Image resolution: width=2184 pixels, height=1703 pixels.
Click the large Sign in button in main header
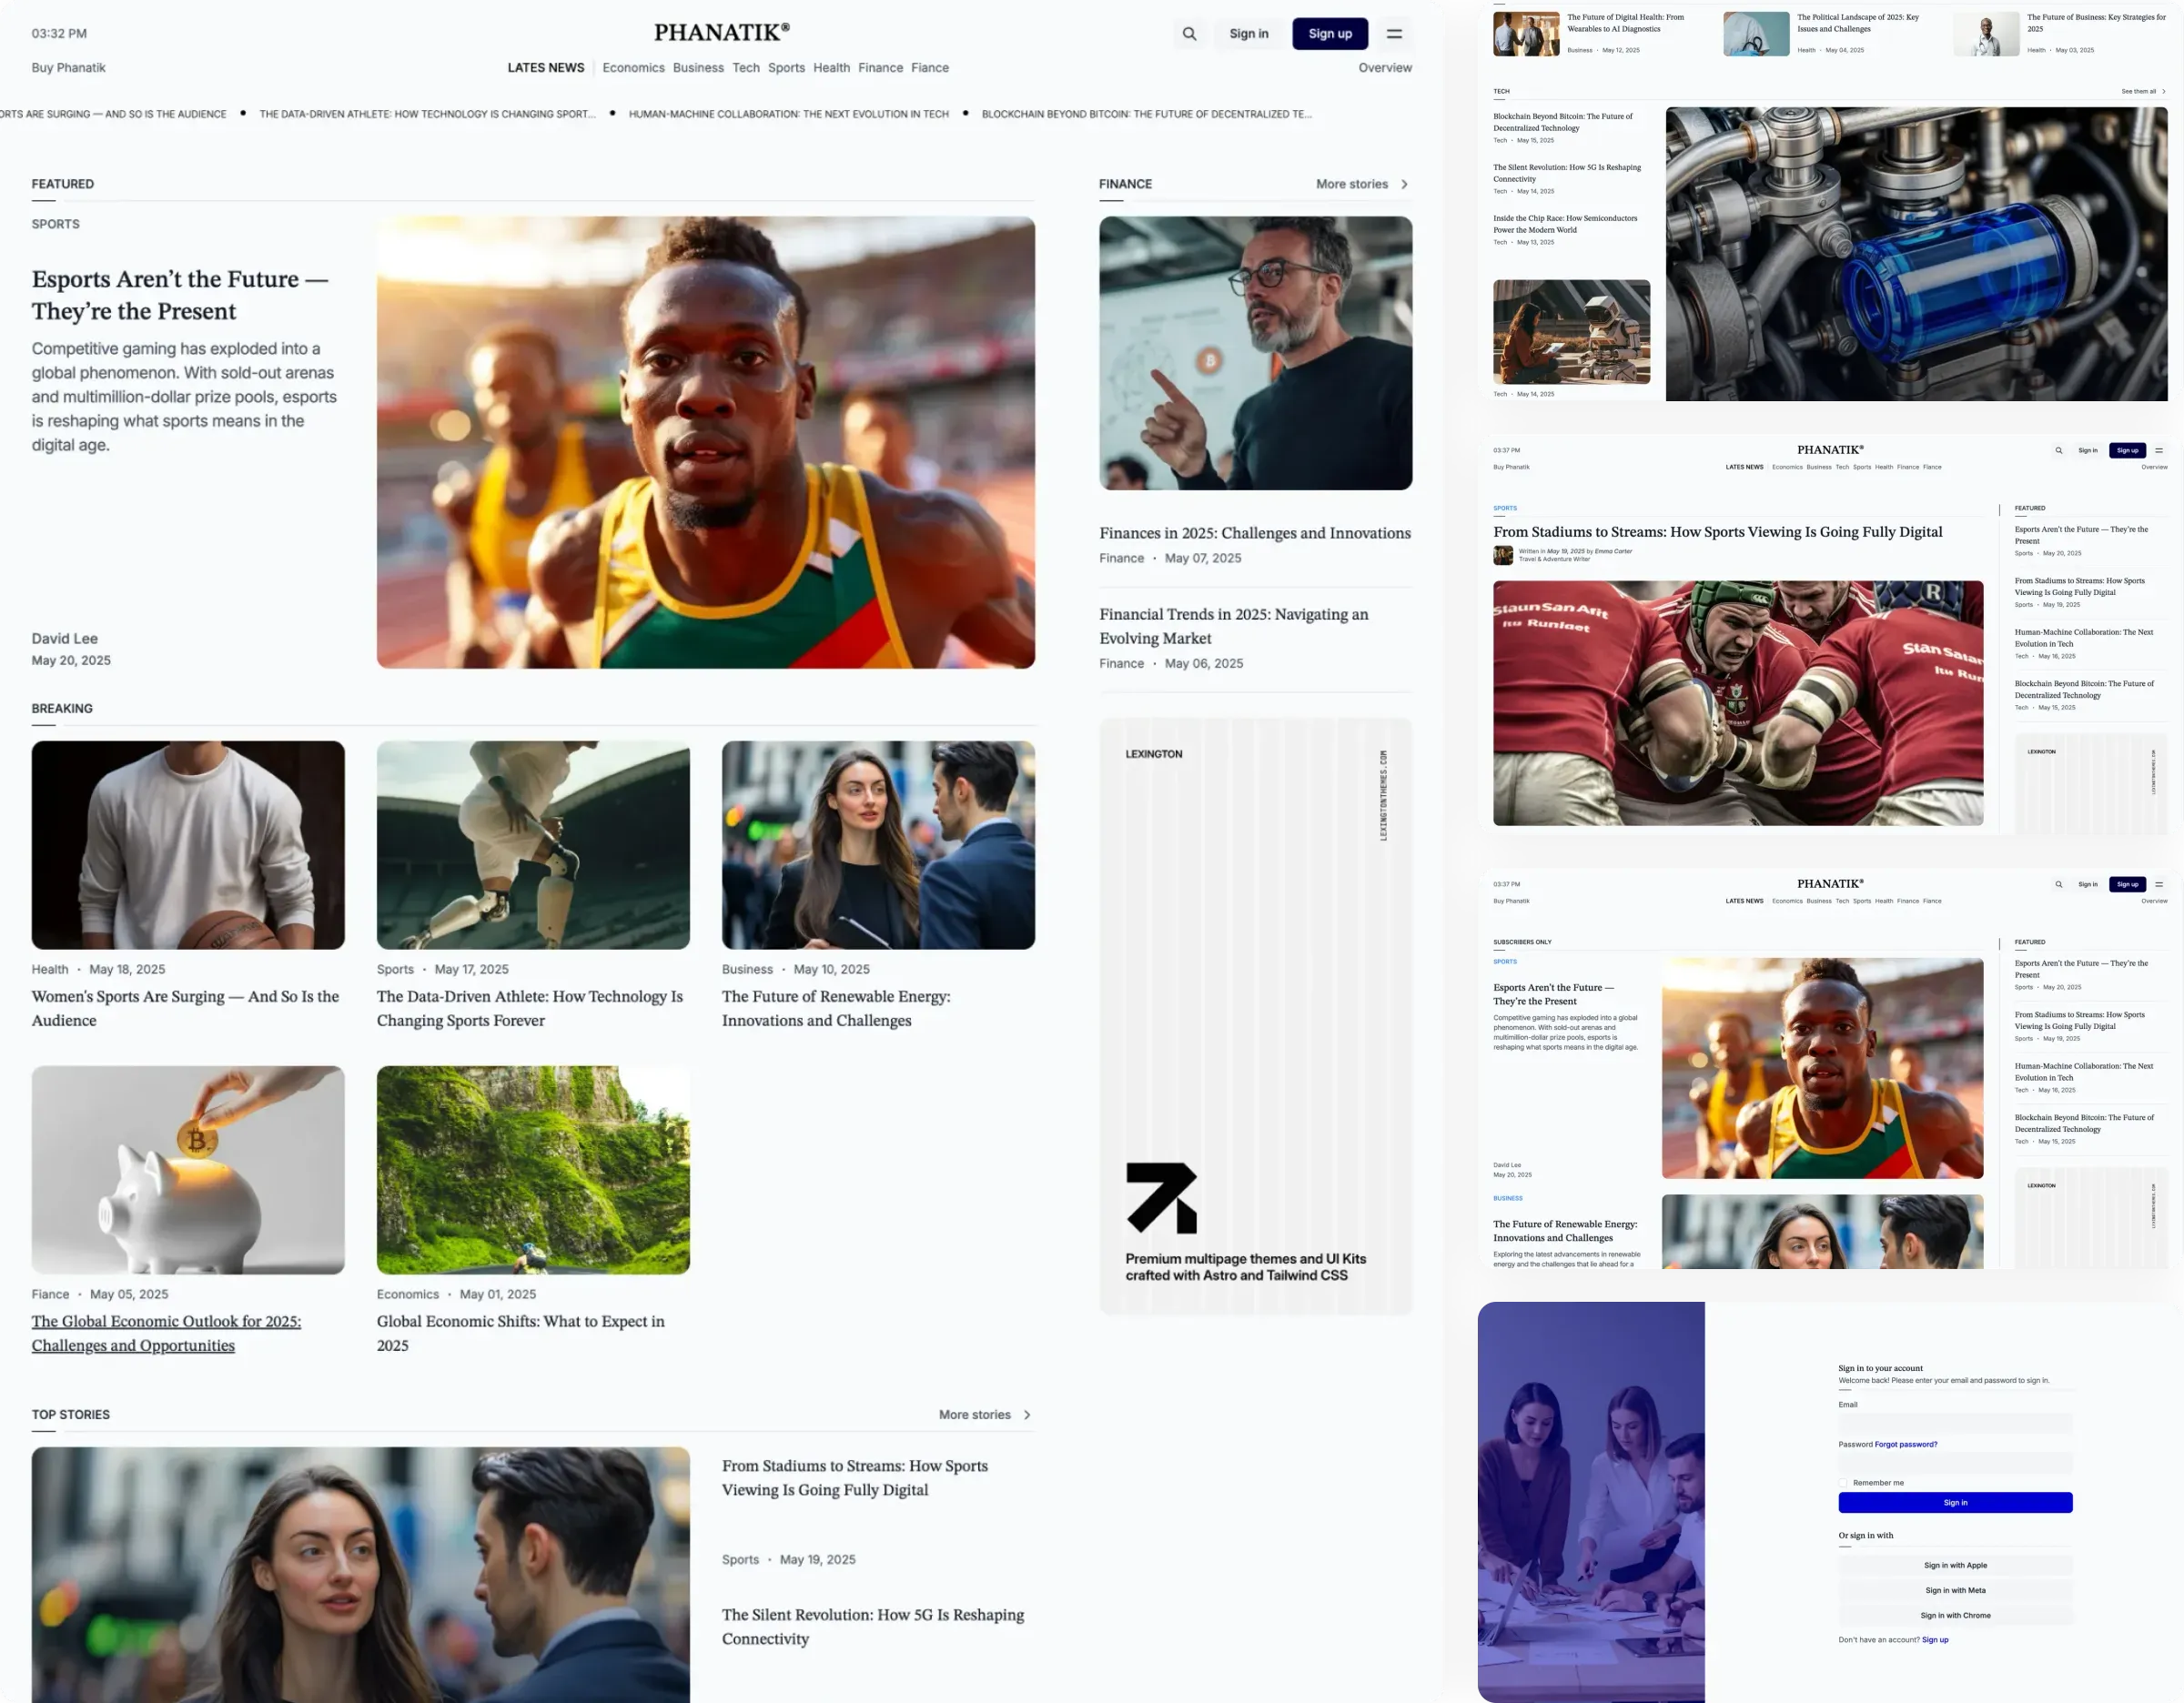pos(1249,33)
